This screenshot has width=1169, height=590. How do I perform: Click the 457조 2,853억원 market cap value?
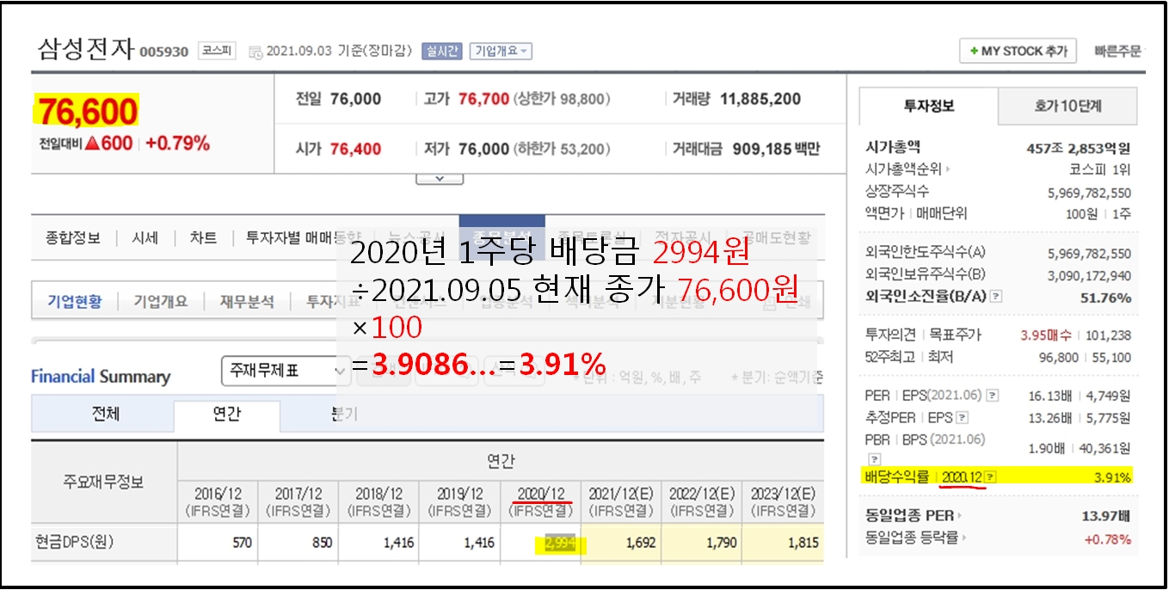pos(1079,148)
